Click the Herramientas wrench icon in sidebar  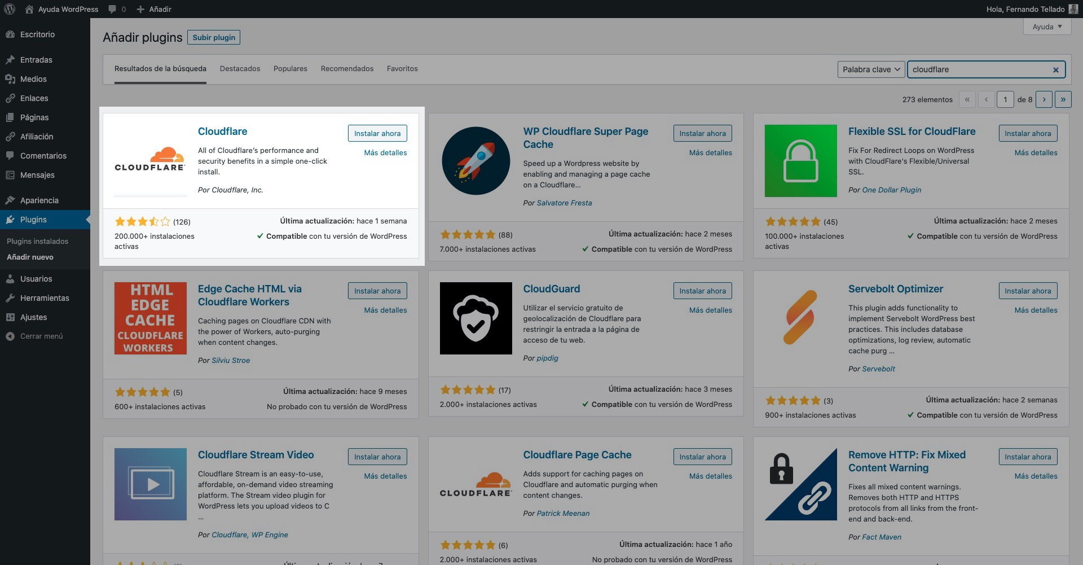[x=10, y=298]
